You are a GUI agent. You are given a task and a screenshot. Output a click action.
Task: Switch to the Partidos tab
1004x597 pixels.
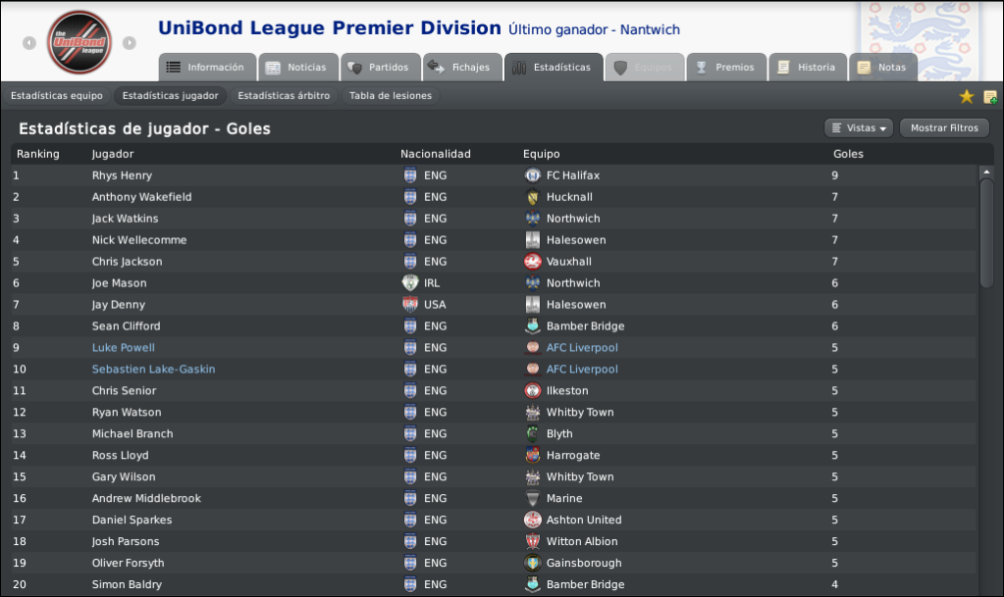pyautogui.click(x=381, y=68)
